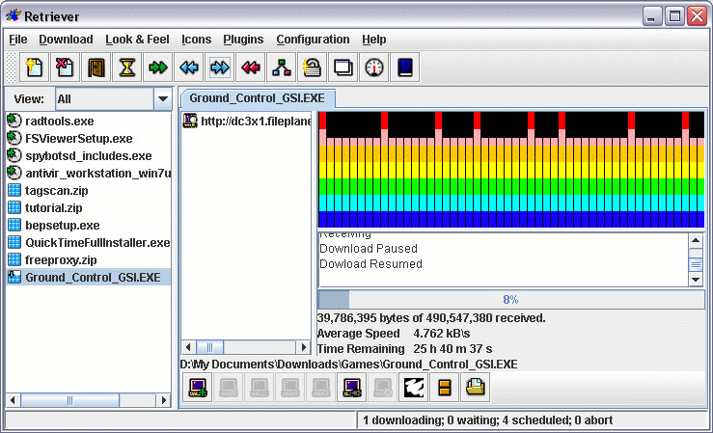This screenshot has height=433, width=713.
Task: Open the Download menu
Action: click(x=66, y=40)
